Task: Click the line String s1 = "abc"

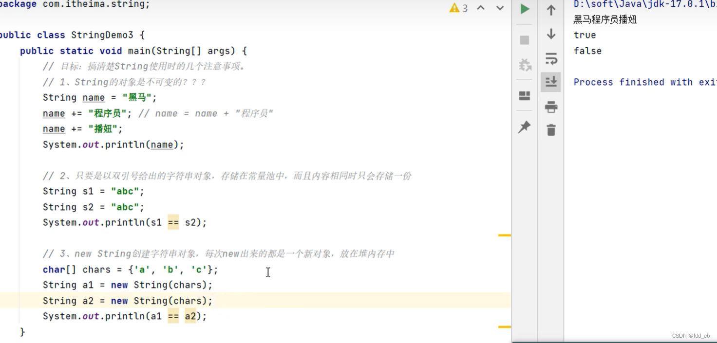Action: 94,191
